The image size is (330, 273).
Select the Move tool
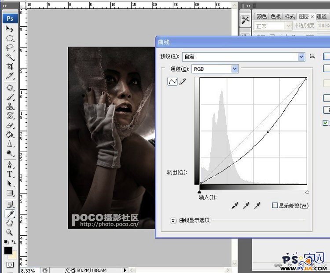point(10,29)
